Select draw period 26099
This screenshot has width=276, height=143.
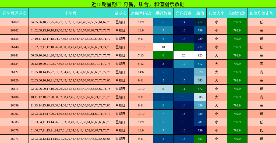tap(15, 105)
